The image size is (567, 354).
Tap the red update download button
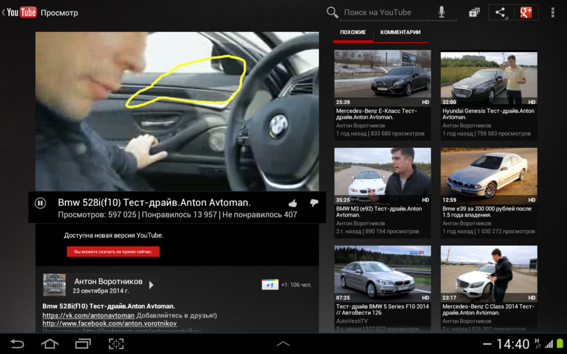click(113, 252)
